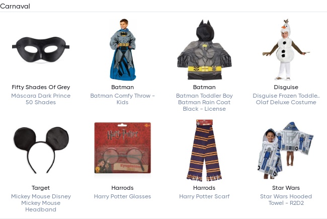Screen dimensions: 327x219
Task: Click the Carnaval section heading
Action: point(16,7)
